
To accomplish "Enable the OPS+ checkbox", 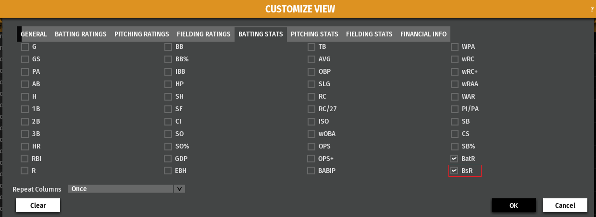I will tap(311, 159).
